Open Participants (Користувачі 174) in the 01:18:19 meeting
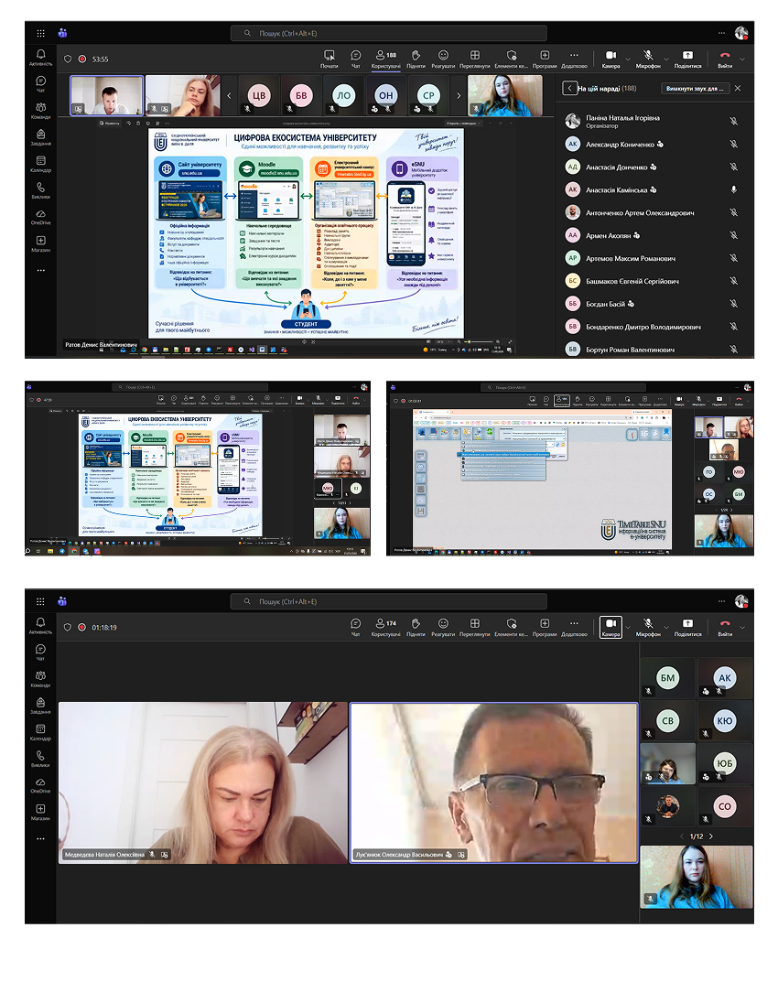This screenshot has height=1003, width=778. tap(386, 627)
